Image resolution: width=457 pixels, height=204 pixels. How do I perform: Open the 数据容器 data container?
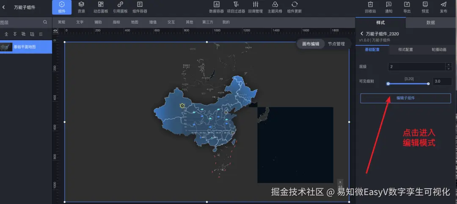217,7
